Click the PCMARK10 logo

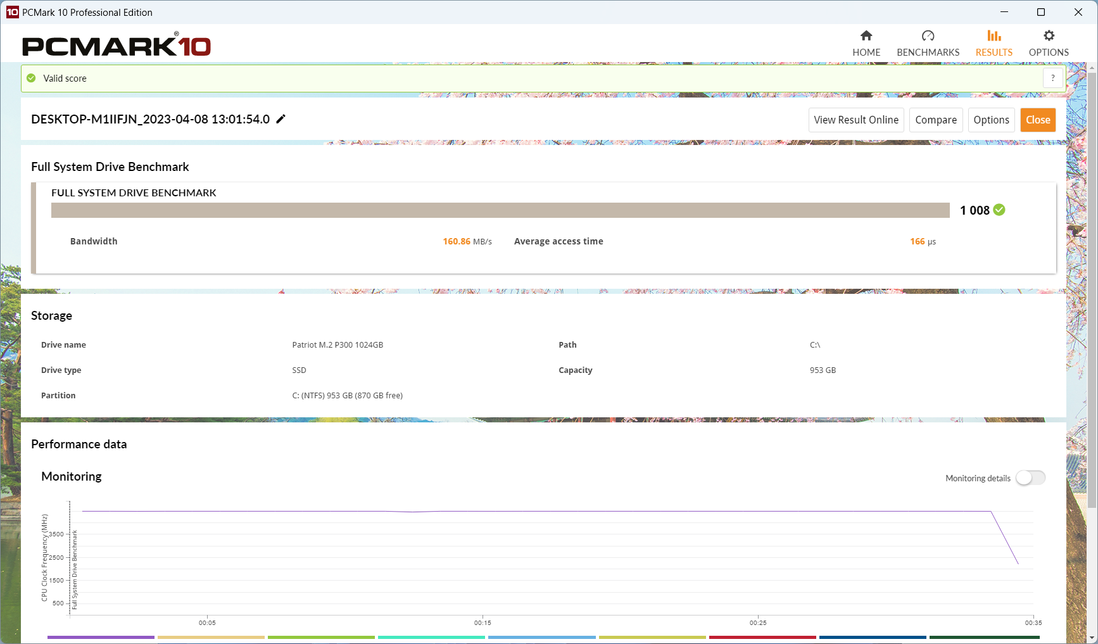pyautogui.click(x=117, y=45)
